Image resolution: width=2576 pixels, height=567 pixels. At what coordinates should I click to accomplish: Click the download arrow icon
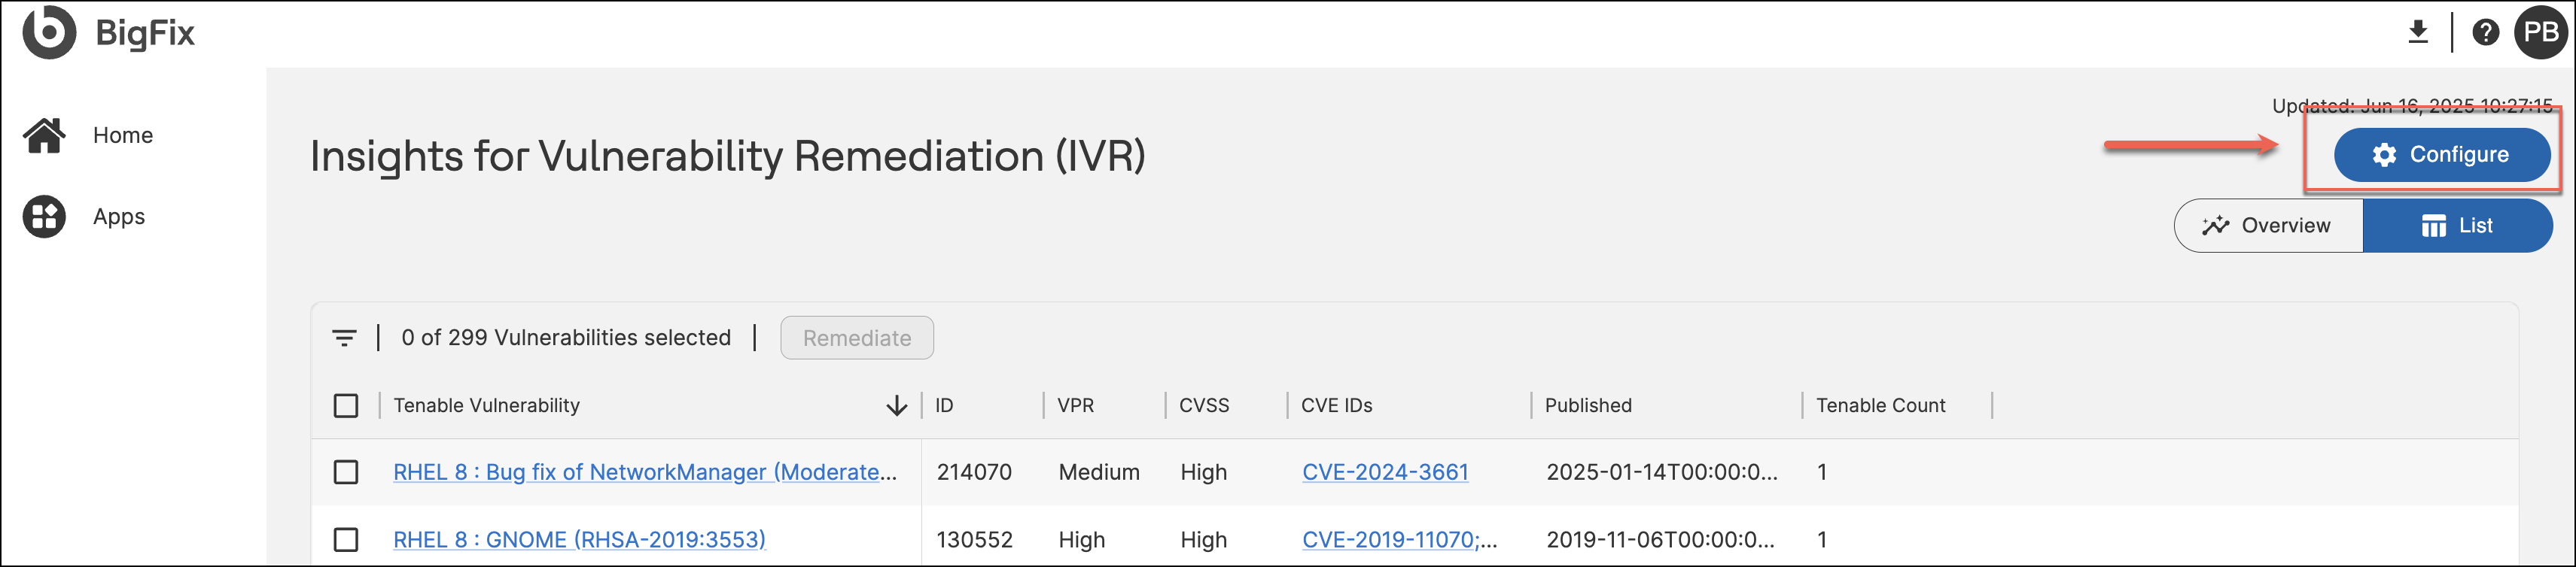(2417, 32)
